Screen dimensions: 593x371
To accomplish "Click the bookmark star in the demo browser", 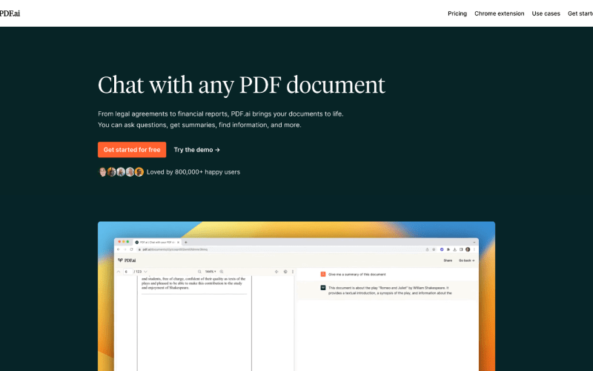I will tap(434, 249).
